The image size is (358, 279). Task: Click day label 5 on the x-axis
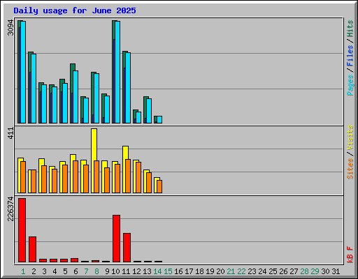click(65, 271)
